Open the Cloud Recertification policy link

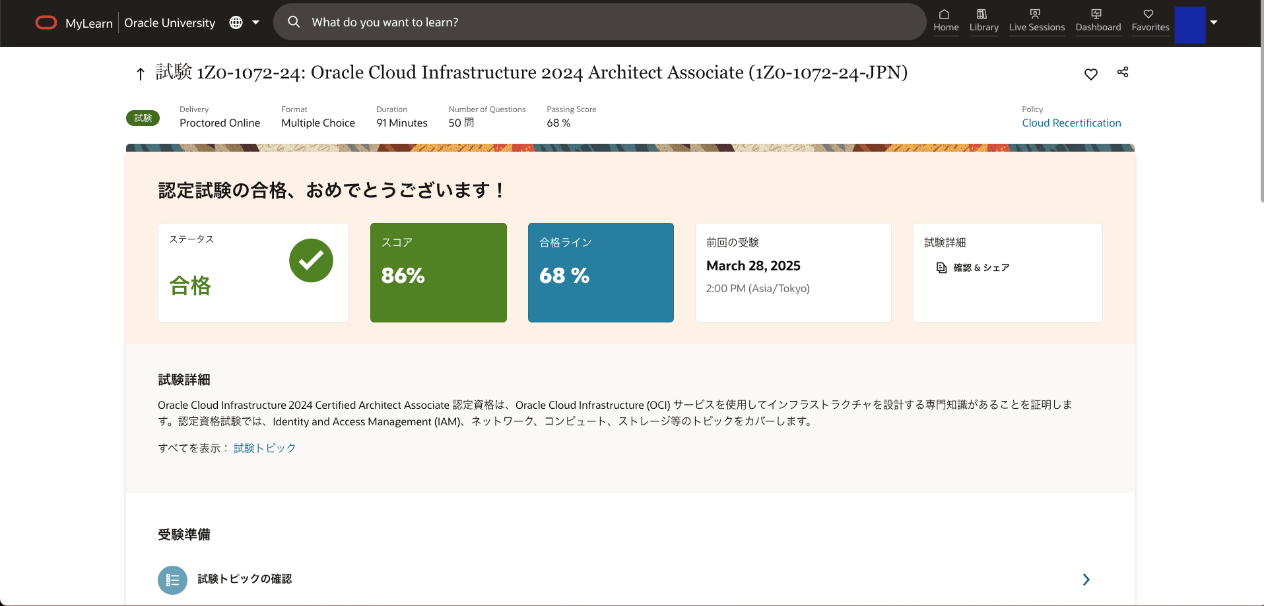coord(1071,123)
